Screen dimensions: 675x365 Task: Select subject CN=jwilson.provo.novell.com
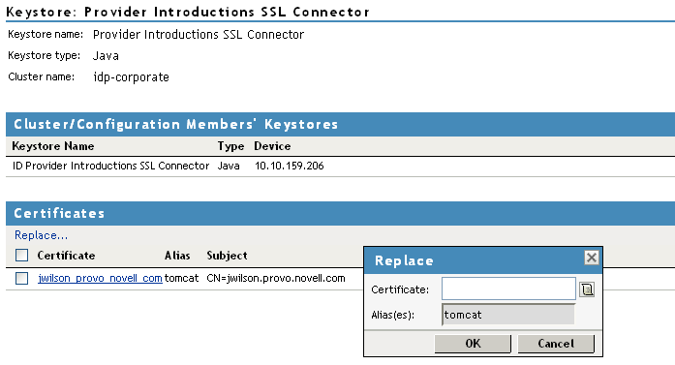(276, 278)
